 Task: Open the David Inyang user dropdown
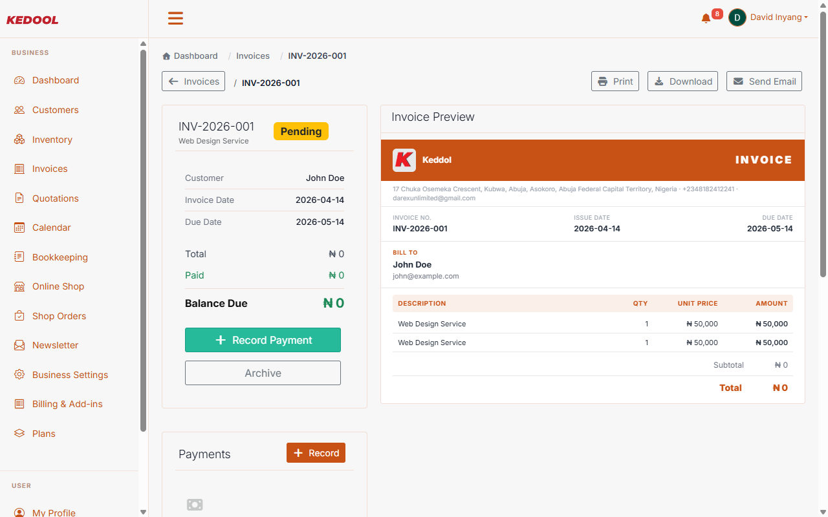click(x=779, y=17)
